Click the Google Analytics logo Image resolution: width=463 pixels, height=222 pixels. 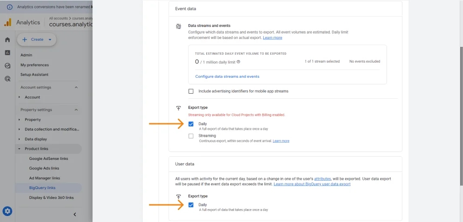[x=8, y=22]
